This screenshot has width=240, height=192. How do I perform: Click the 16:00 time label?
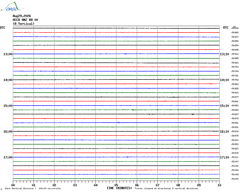(8, 132)
